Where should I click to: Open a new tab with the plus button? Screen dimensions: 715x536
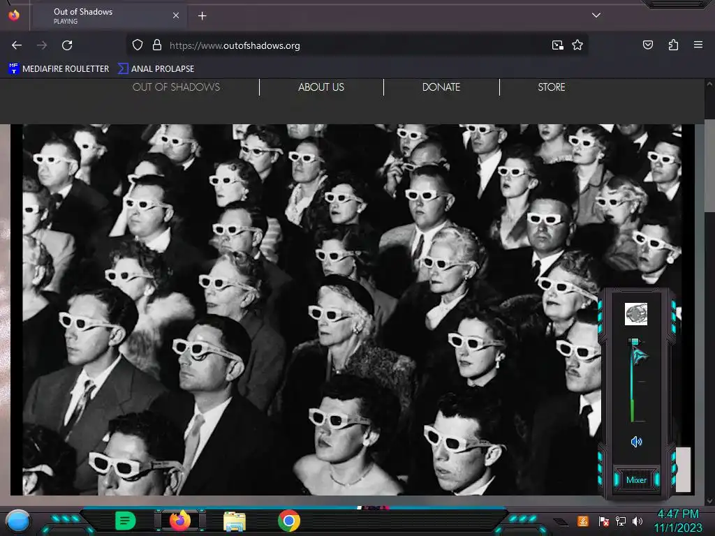pos(202,16)
